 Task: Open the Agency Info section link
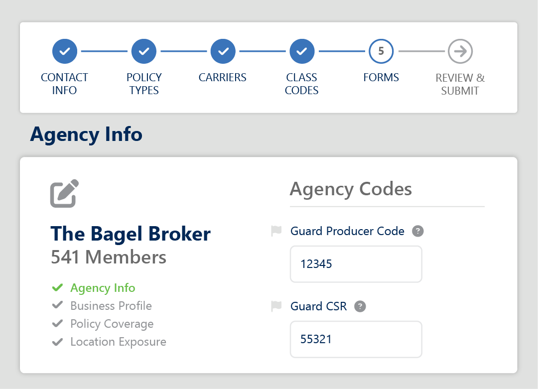(103, 288)
